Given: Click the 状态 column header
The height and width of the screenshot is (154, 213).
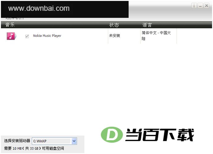Looking at the screenshot, I should [114, 25].
